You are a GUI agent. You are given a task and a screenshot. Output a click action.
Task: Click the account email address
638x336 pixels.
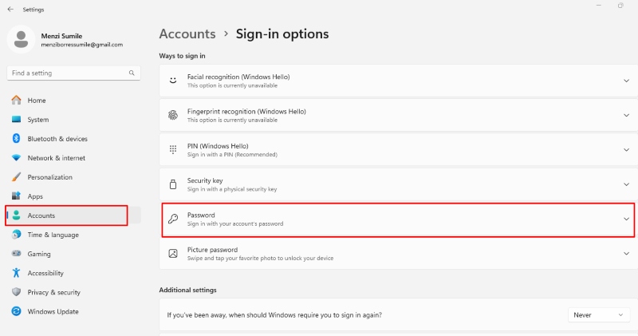(x=82, y=45)
